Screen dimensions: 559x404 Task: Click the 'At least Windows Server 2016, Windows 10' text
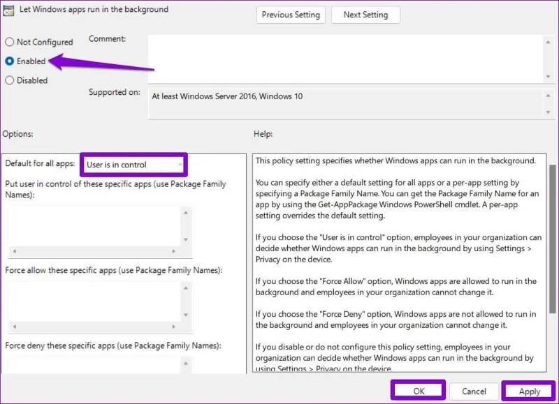[227, 96]
